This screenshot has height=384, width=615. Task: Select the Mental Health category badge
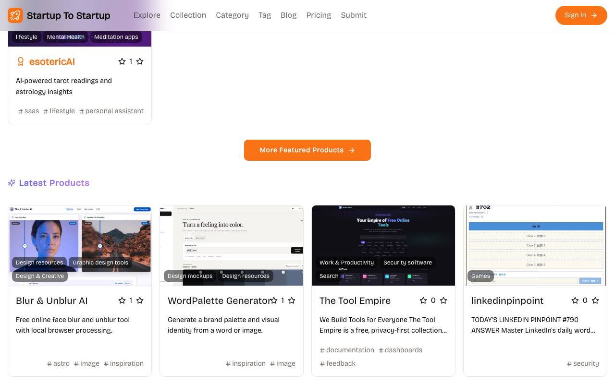point(66,37)
